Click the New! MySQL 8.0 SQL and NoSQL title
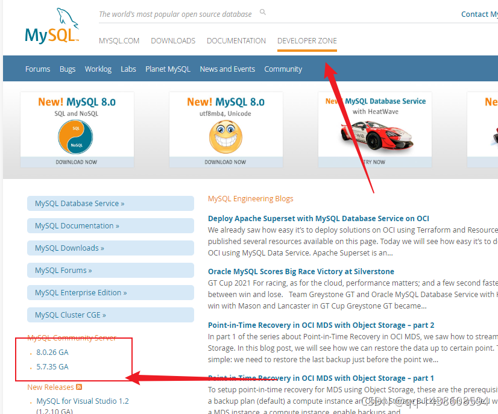 pyautogui.click(x=77, y=102)
